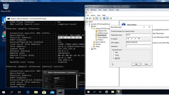Open File Explorer on Windows 10 taskbar
This screenshot has width=169, height=95.
36,92
